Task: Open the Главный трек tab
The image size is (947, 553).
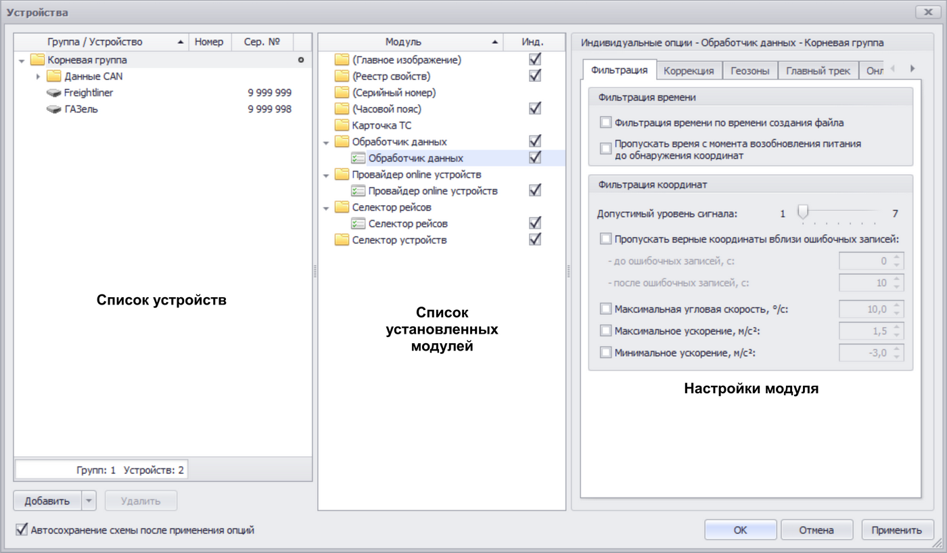Action: (818, 70)
